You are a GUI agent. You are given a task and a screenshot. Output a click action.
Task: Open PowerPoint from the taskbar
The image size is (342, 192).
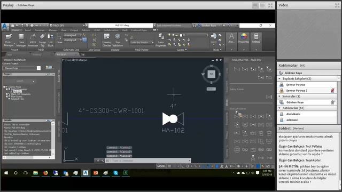point(96,173)
